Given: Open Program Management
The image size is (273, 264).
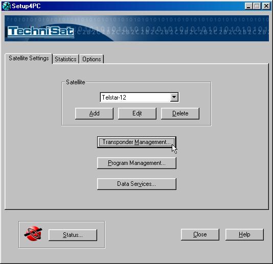Looking at the screenshot, I should click(x=136, y=163).
